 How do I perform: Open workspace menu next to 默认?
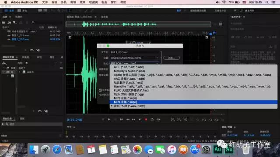click(185, 10)
